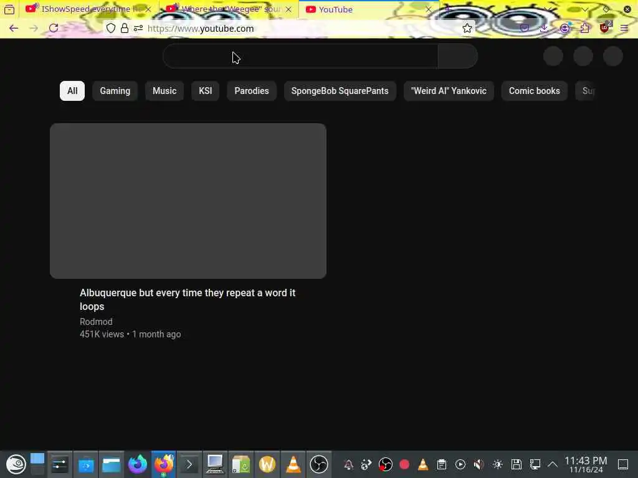Open the yellow W application icon
This screenshot has width=638, height=478.
tap(267, 464)
